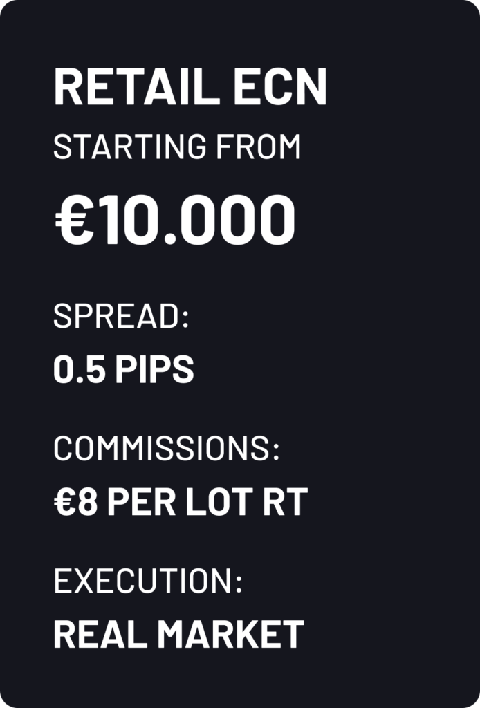Select the "EXECUTION:" label
480x708 pixels.
click(x=148, y=582)
